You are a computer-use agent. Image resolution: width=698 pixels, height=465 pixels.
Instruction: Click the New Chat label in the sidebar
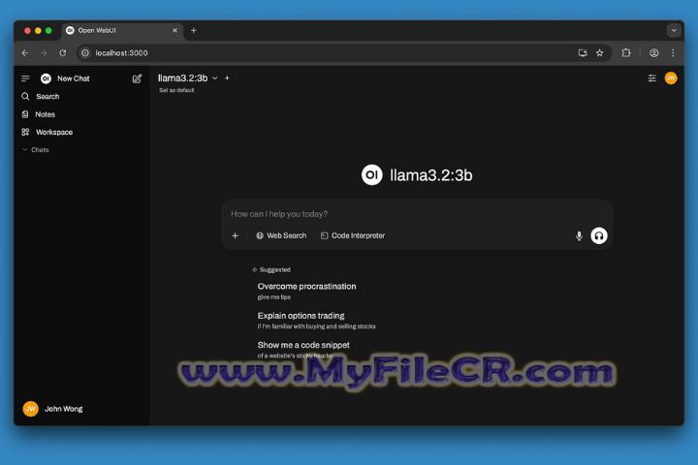point(74,78)
